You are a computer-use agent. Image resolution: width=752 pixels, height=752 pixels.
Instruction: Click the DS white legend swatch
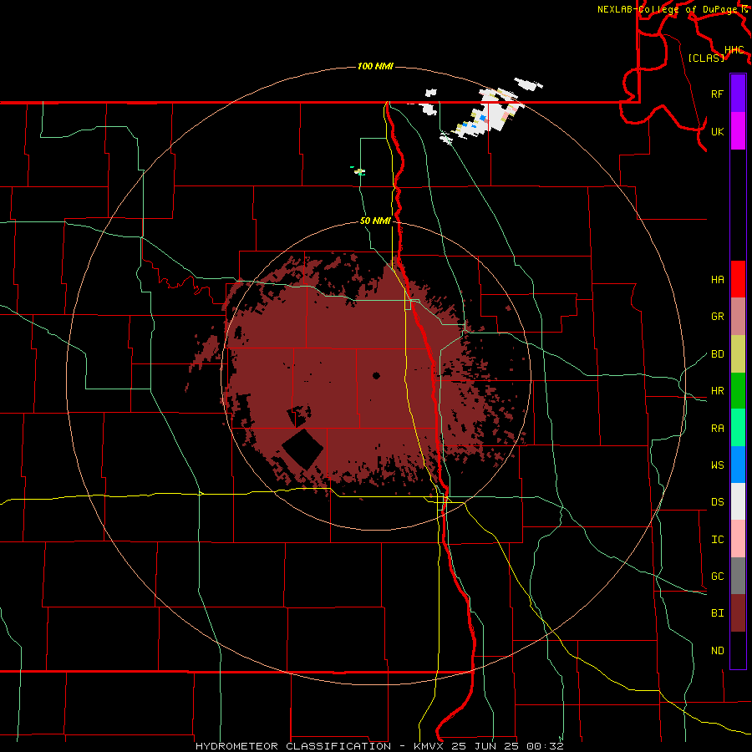click(738, 501)
